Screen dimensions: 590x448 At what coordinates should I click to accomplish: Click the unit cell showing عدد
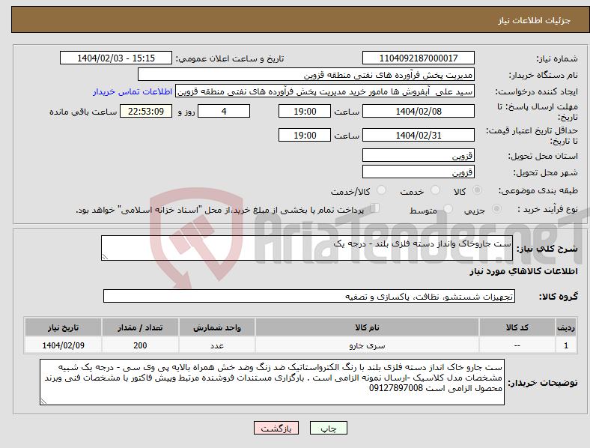pos(217,345)
